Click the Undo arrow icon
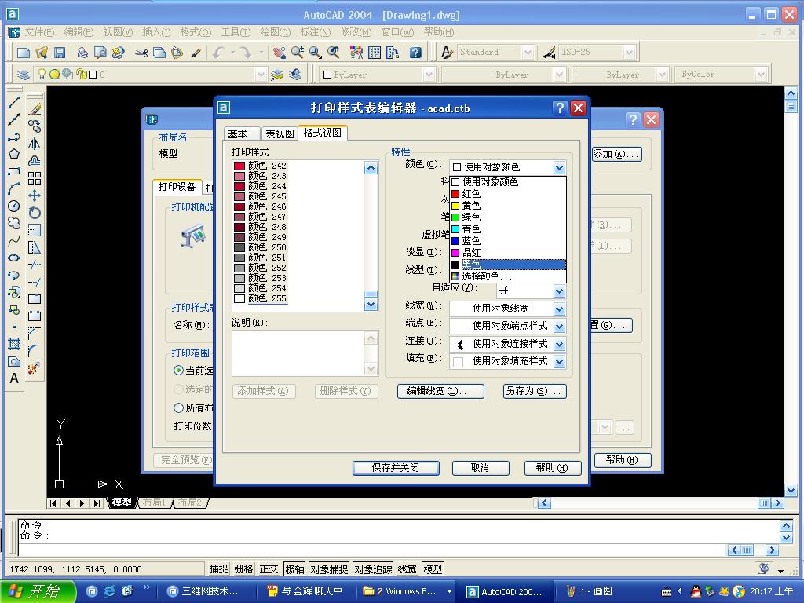The width and height of the screenshot is (804, 603). coord(219,53)
